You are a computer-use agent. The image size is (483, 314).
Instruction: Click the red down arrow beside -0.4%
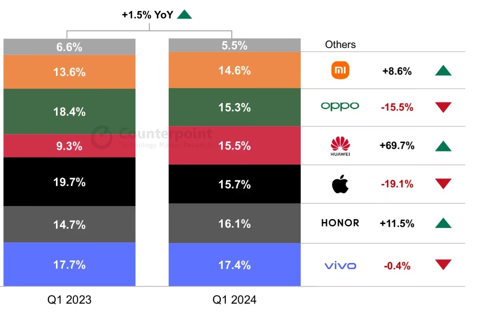point(443,264)
